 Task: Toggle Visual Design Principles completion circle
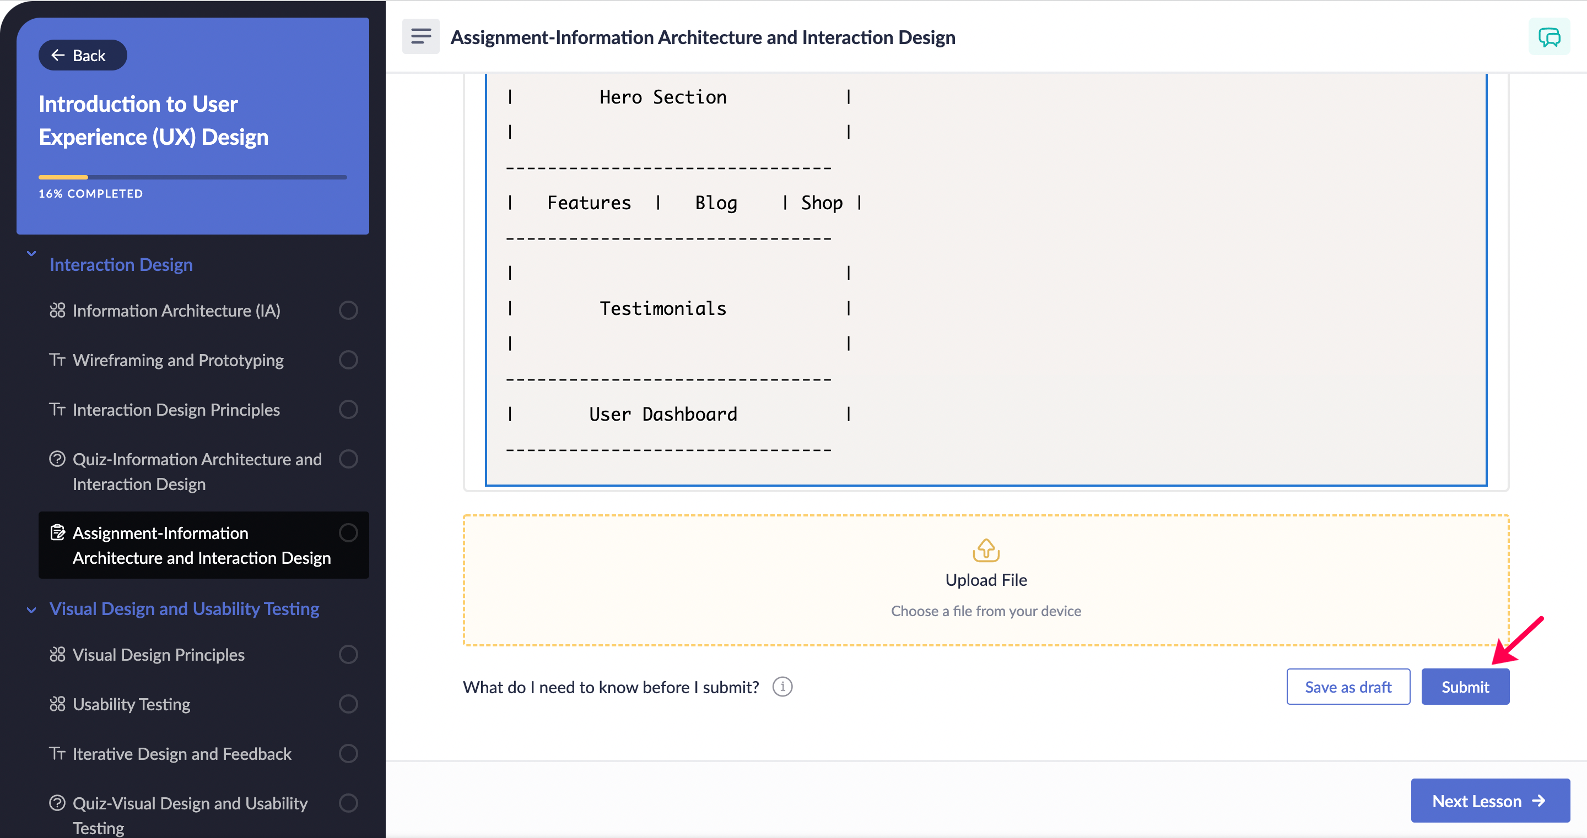point(348,655)
